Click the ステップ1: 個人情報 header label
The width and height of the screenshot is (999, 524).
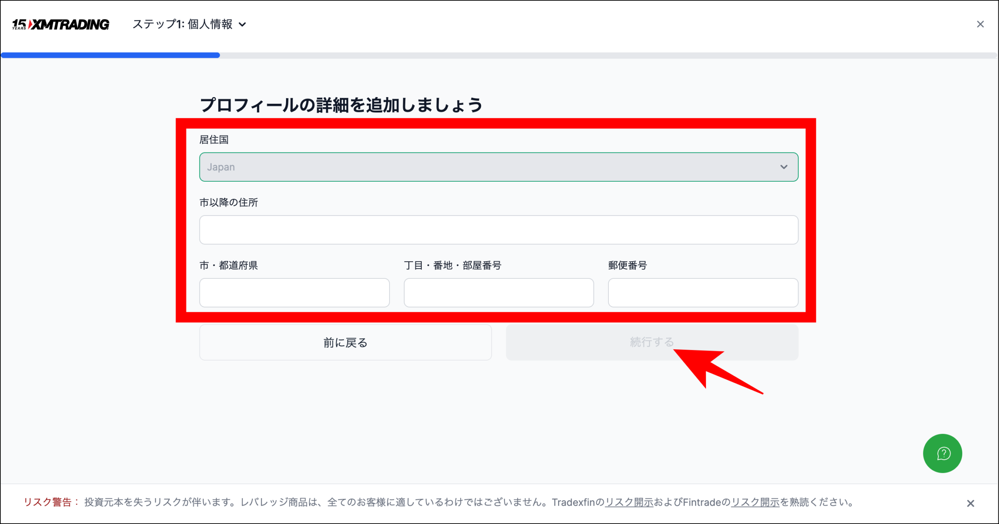[183, 24]
